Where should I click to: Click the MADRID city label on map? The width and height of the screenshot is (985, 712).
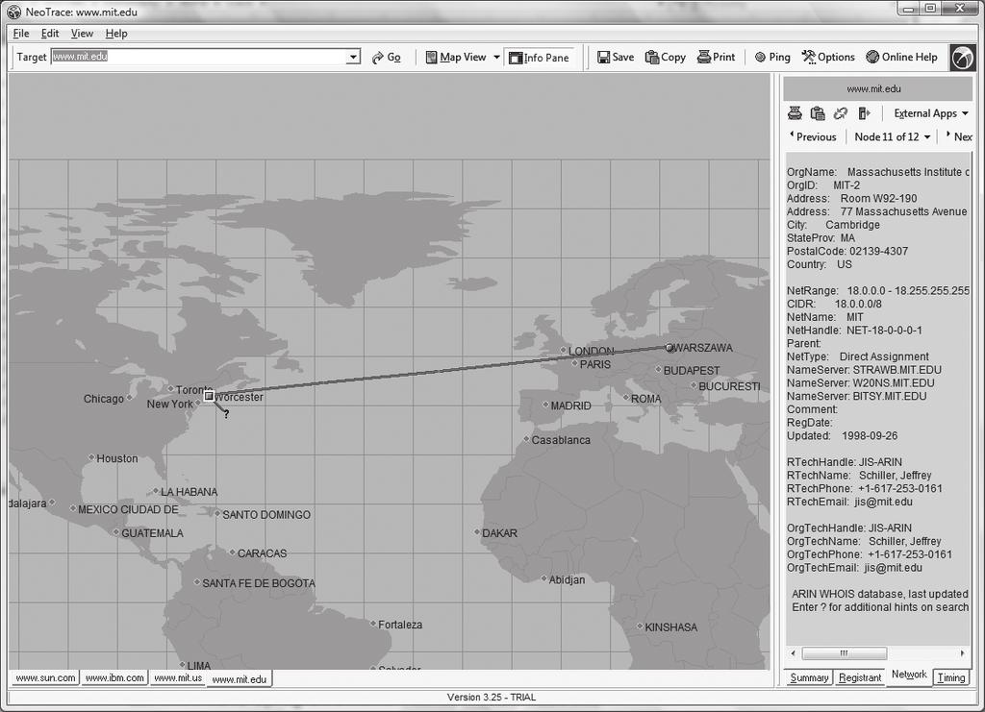570,405
